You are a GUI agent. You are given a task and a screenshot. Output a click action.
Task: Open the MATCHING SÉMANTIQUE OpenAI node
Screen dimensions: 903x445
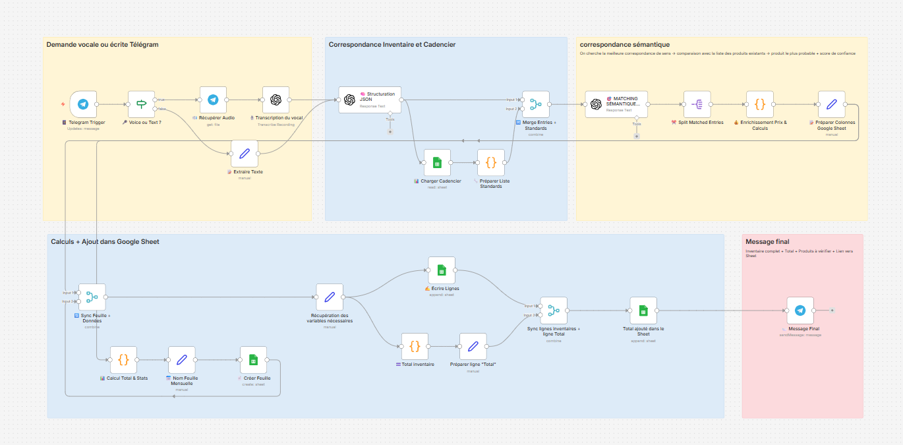pyautogui.click(x=616, y=104)
